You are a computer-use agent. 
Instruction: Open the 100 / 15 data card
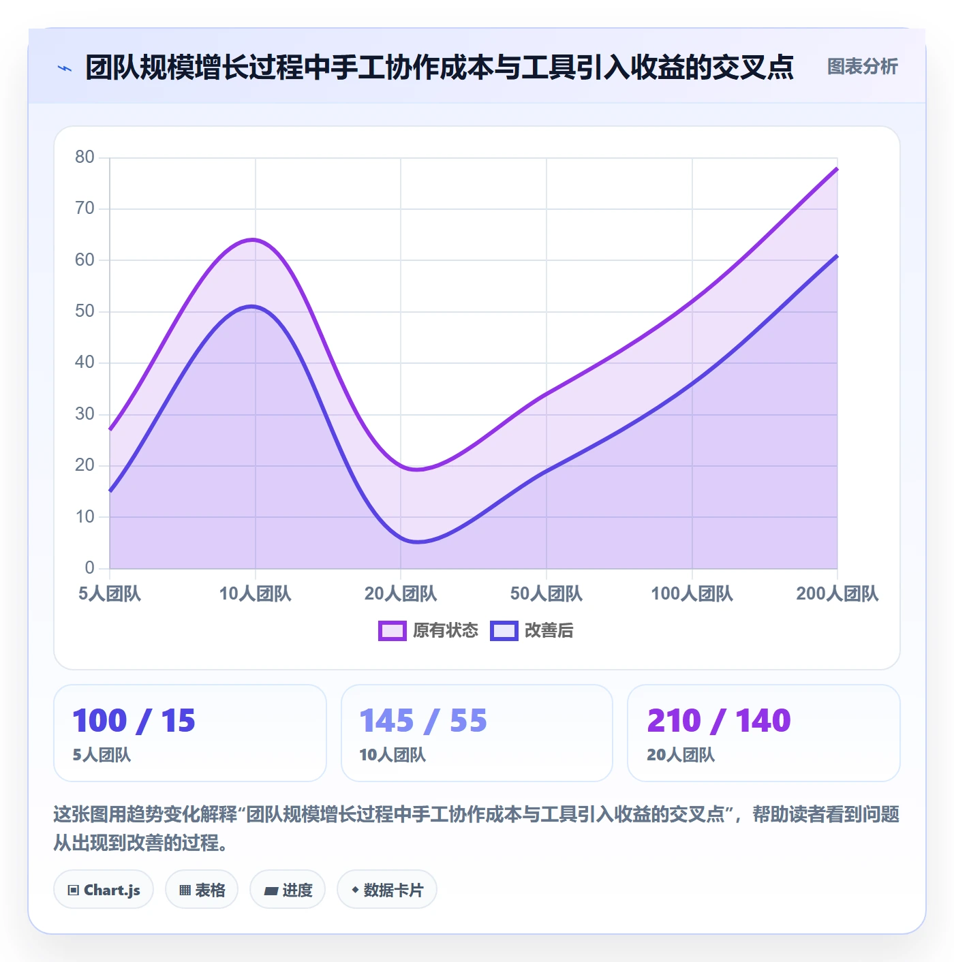click(190, 733)
